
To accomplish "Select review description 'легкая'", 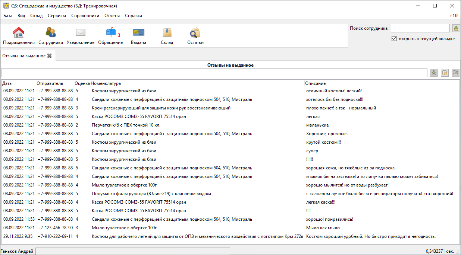I will coord(313,117).
